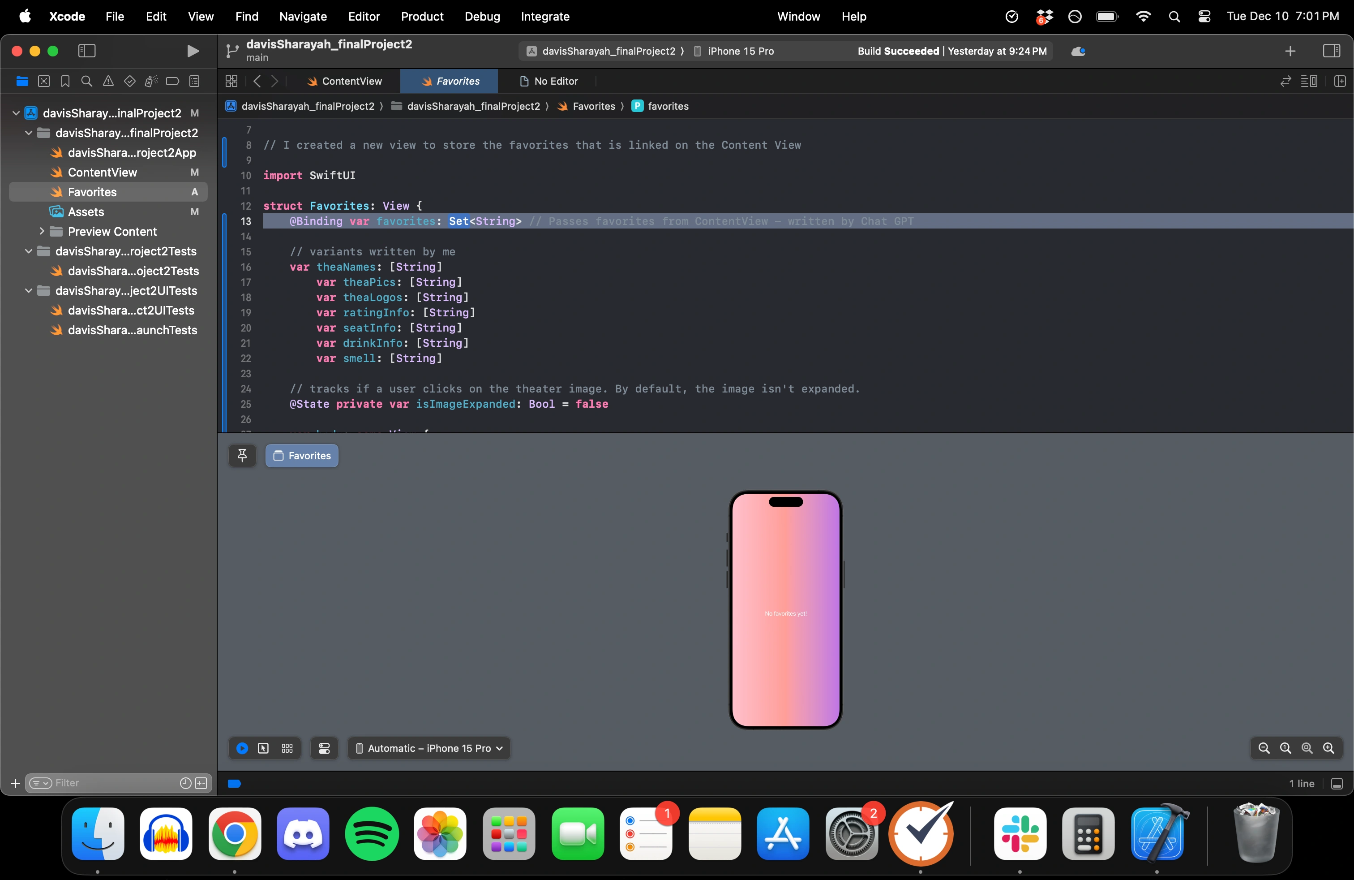Open the Bookmark navigator icon
This screenshot has height=880, width=1354.
[x=65, y=82]
